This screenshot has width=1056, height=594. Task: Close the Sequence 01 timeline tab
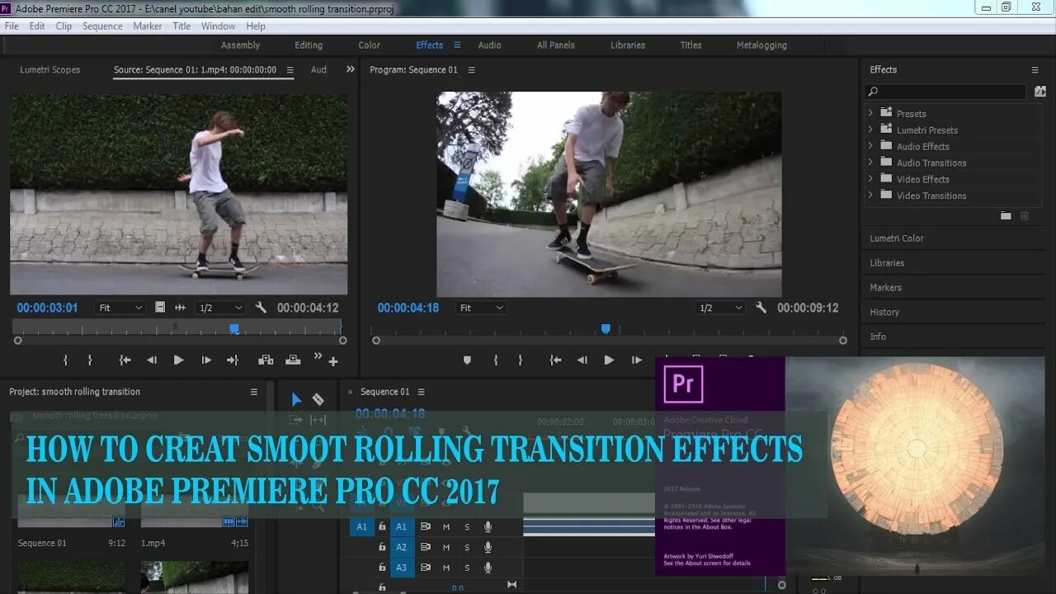click(x=350, y=392)
